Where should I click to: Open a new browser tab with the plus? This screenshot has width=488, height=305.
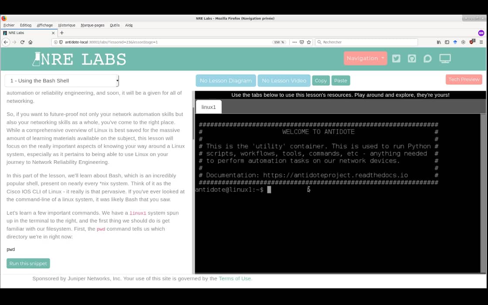(x=61, y=33)
